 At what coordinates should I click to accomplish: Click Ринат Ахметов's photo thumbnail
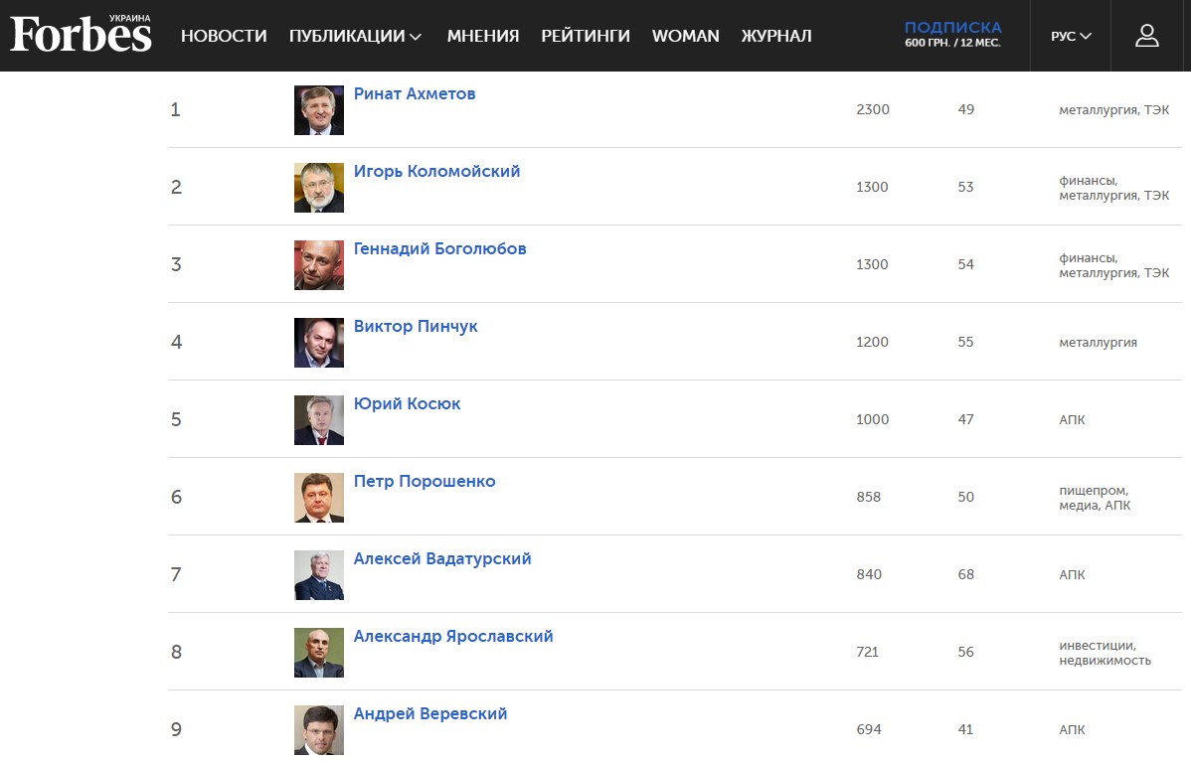[x=319, y=110]
